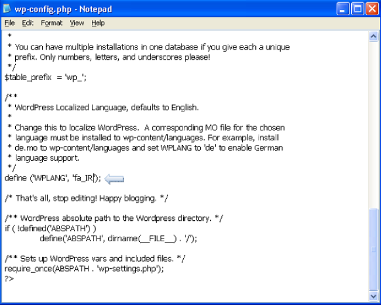Image resolution: width=381 pixels, height=305 pixels.
Task: Click 'Sets up WordPress vars' comment line
Action: pyautogui.click(x=95, y=259)
